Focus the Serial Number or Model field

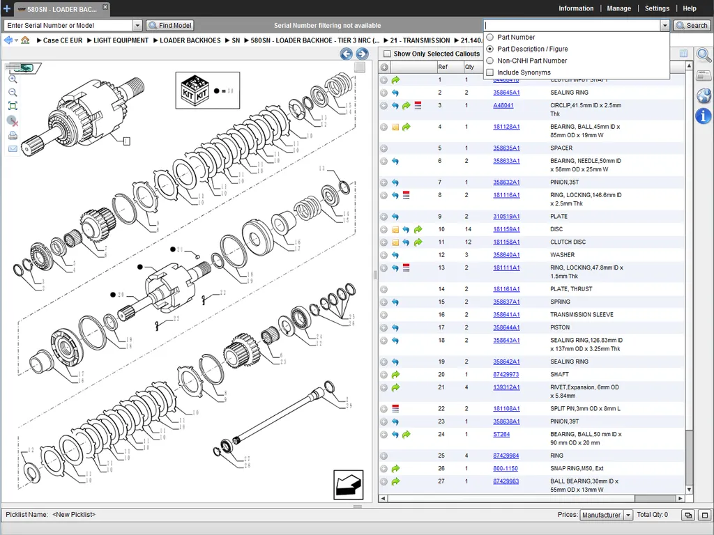[68, 26]
